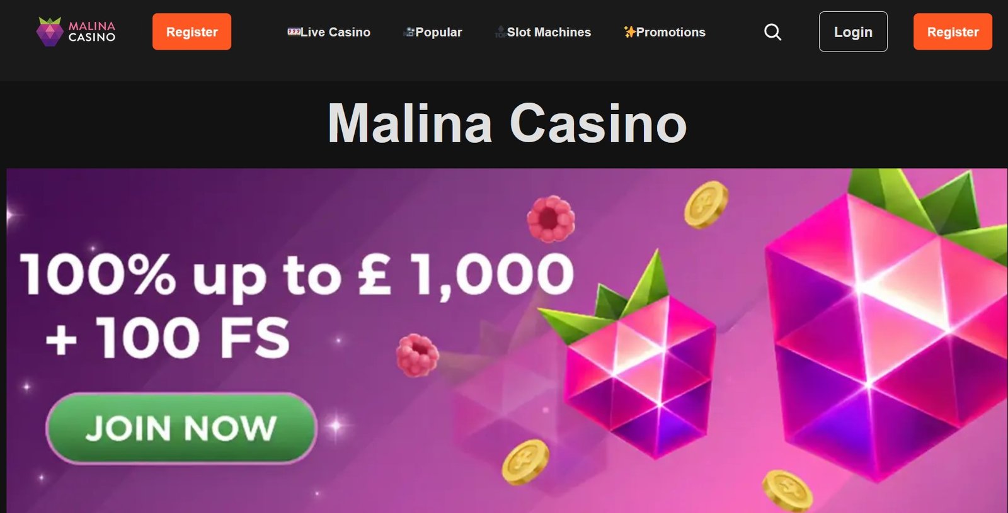Click the Malina Casino raspberry logo icon

point(49,31)
